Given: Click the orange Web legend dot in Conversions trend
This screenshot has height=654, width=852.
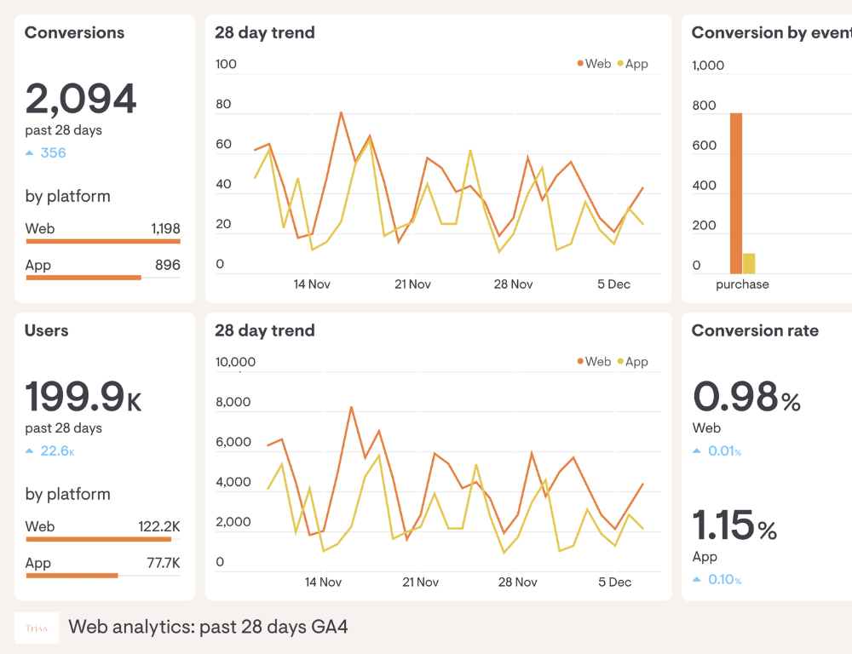Looking at the screenshot, I should coord(580,64).
